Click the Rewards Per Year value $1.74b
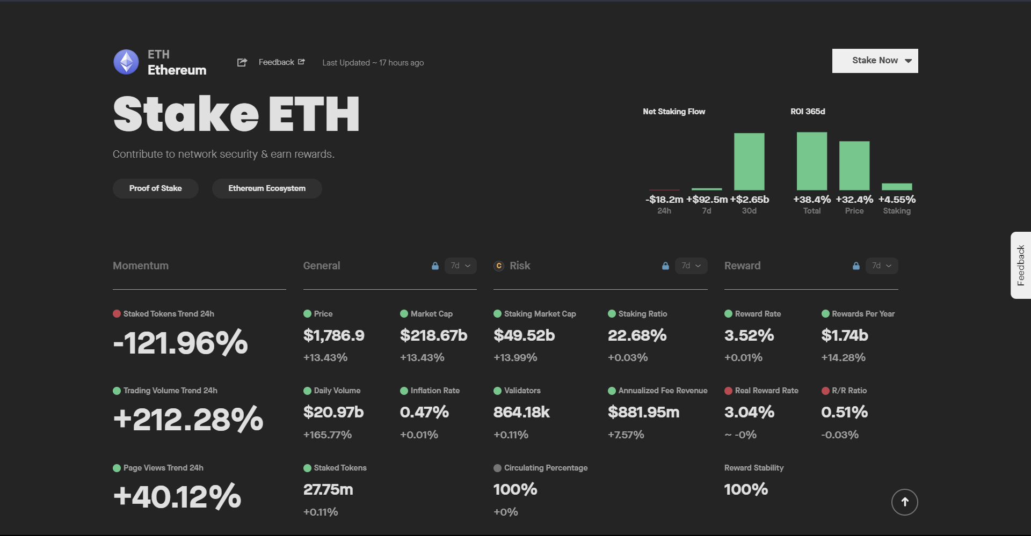The image size is (1031, 536). (x=845, y=335)
